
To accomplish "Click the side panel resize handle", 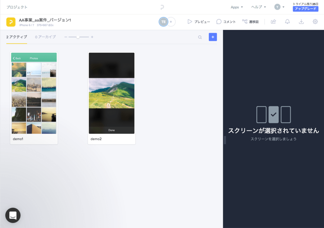I will coord(225,140).
